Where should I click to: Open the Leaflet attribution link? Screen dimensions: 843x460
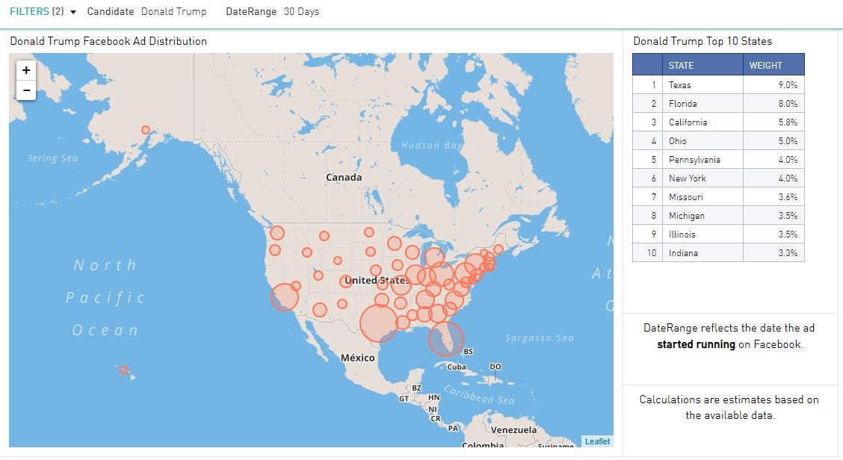(x=597, y=441)
